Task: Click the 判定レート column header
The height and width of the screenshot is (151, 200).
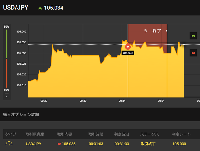Action: click(181, 134)
